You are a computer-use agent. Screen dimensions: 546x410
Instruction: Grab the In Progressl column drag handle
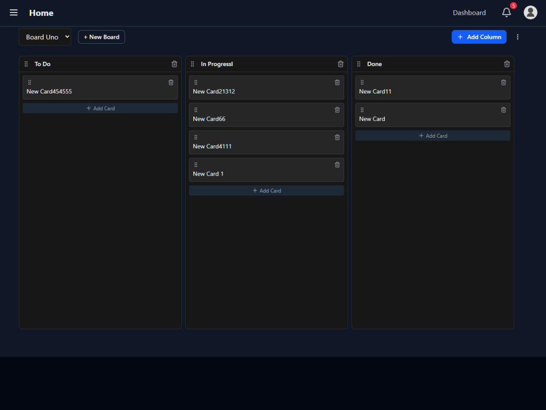[192, 64]
